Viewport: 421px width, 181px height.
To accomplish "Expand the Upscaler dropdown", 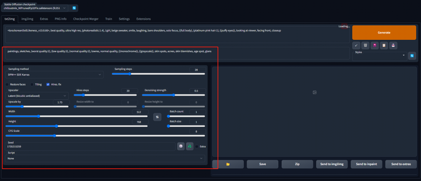I will [37, 96].
